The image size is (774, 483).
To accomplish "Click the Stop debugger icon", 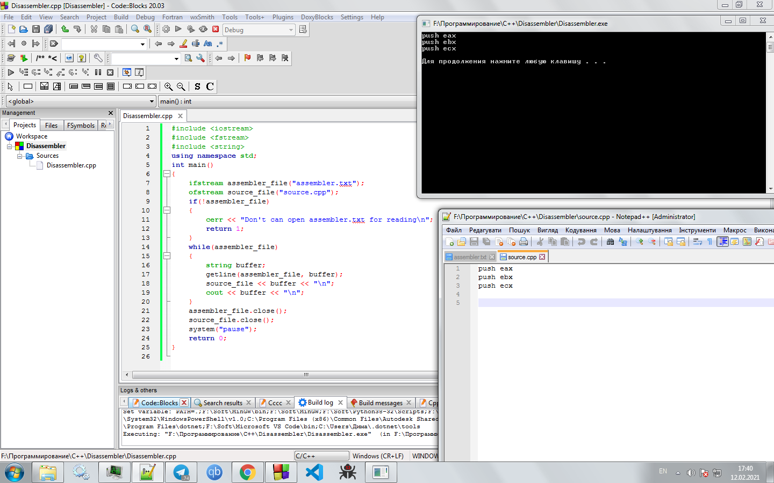I will 110,72.
